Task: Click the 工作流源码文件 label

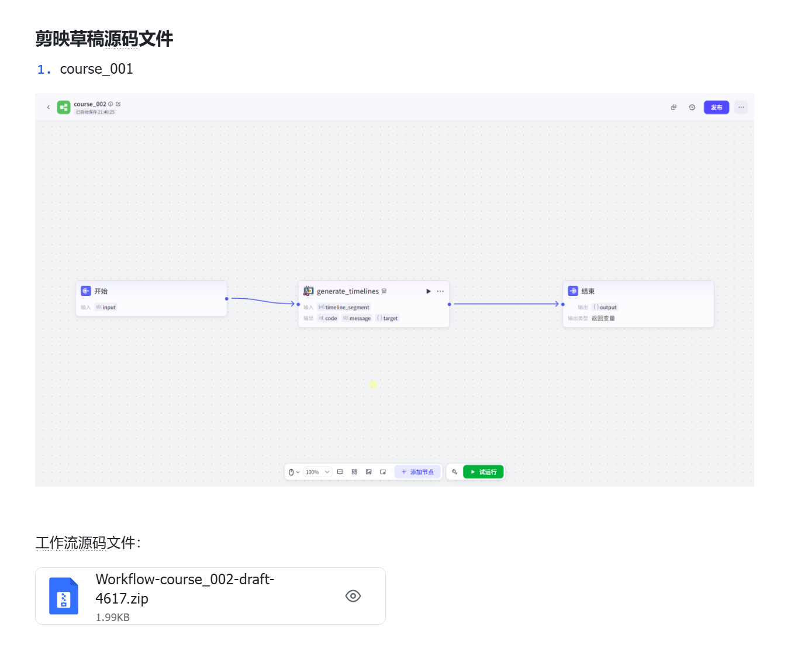Action: (88, 543)
